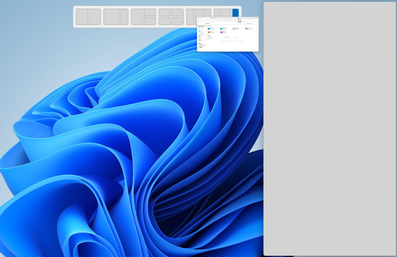Select left half zone of two-equal-columns snap layout
Viewport: 397px width, 257px height.
(x=82, y=17)
